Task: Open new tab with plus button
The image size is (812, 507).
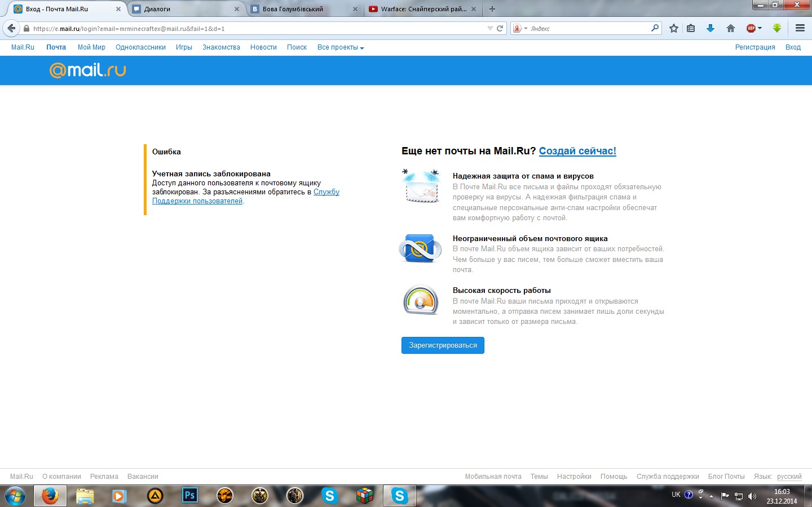Action: 492,9
